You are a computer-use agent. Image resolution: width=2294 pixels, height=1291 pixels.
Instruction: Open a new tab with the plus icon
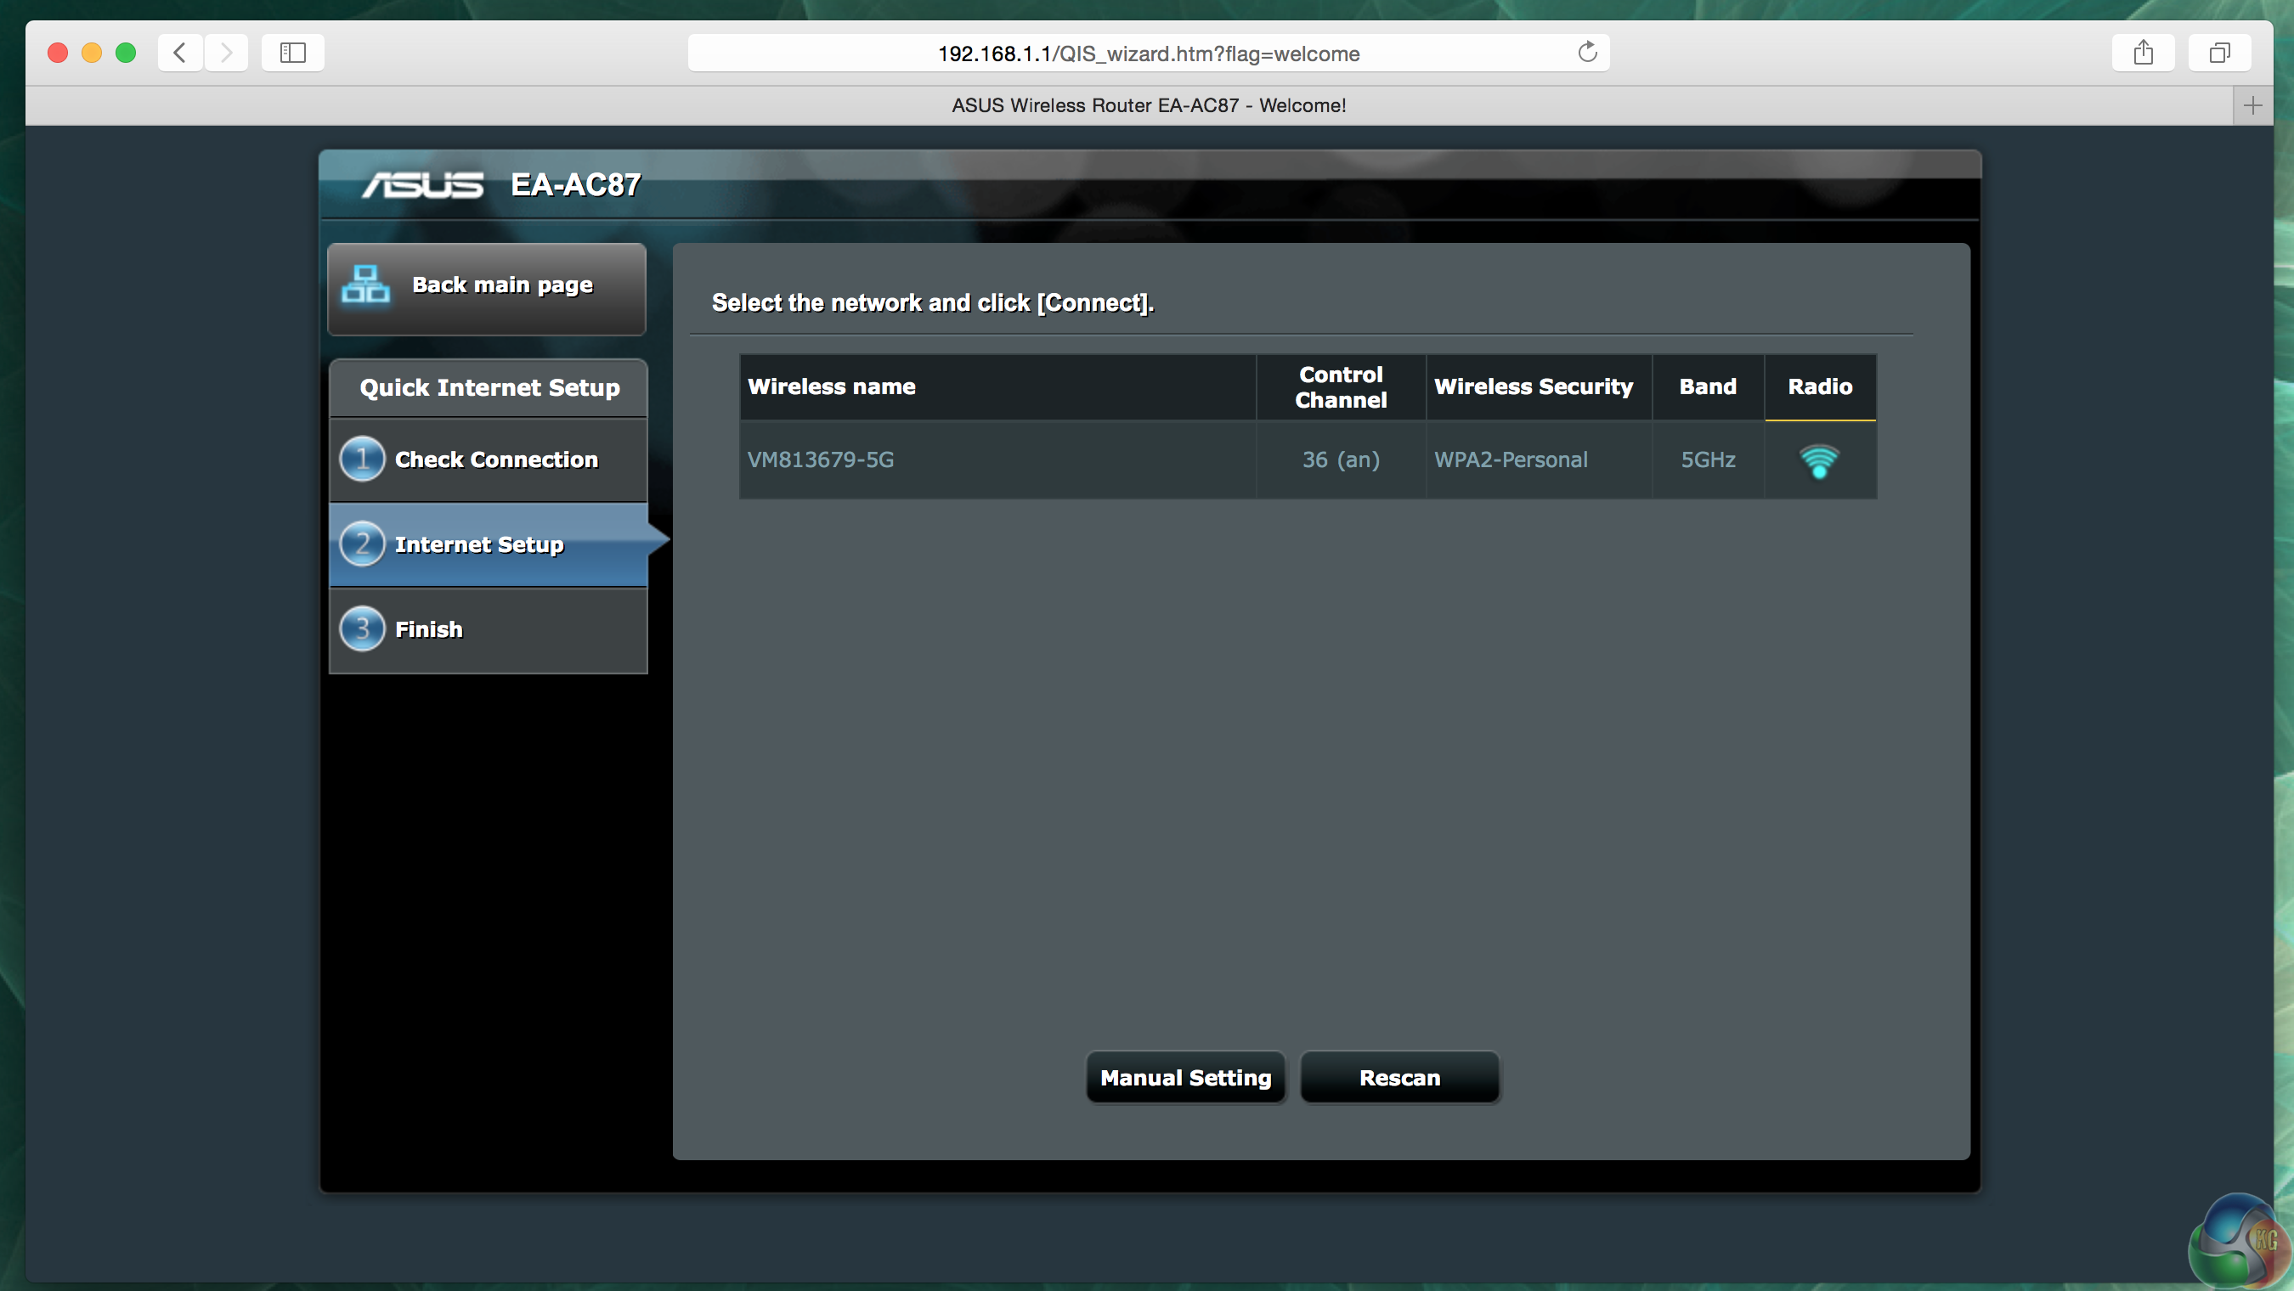(2252, 106)
